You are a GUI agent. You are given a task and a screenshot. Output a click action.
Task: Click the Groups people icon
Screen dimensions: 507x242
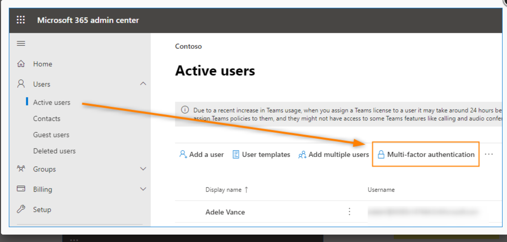(x=21, y=169)
